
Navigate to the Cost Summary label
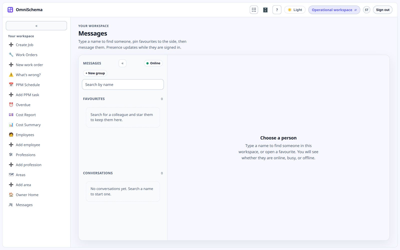pyautogui.click(x=28, y=125)
